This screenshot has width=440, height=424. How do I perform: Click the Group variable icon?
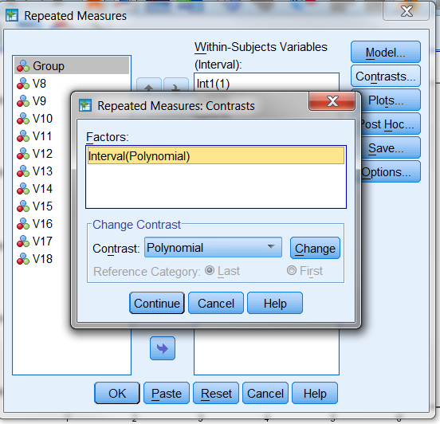23,66
